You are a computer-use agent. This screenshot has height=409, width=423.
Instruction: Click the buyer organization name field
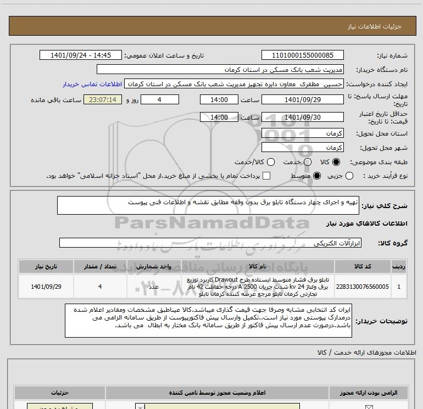[x=220, y=70]
